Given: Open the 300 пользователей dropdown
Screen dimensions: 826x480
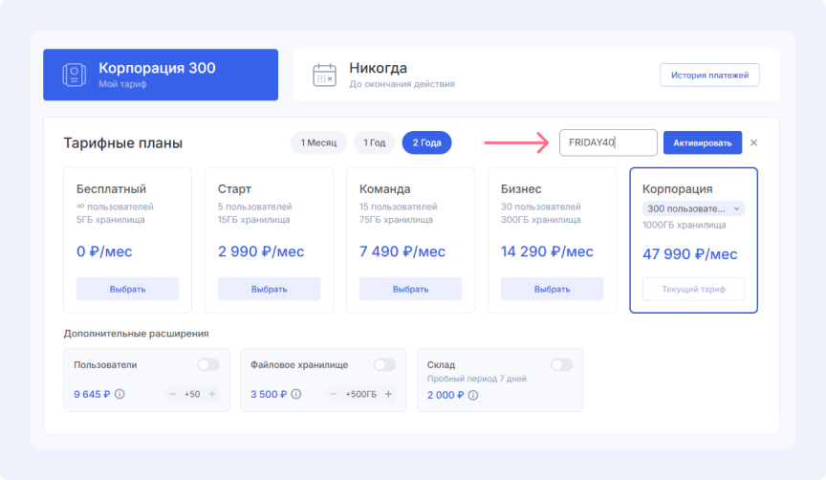Looking at the screenshot, I should [x=693, y=208].
